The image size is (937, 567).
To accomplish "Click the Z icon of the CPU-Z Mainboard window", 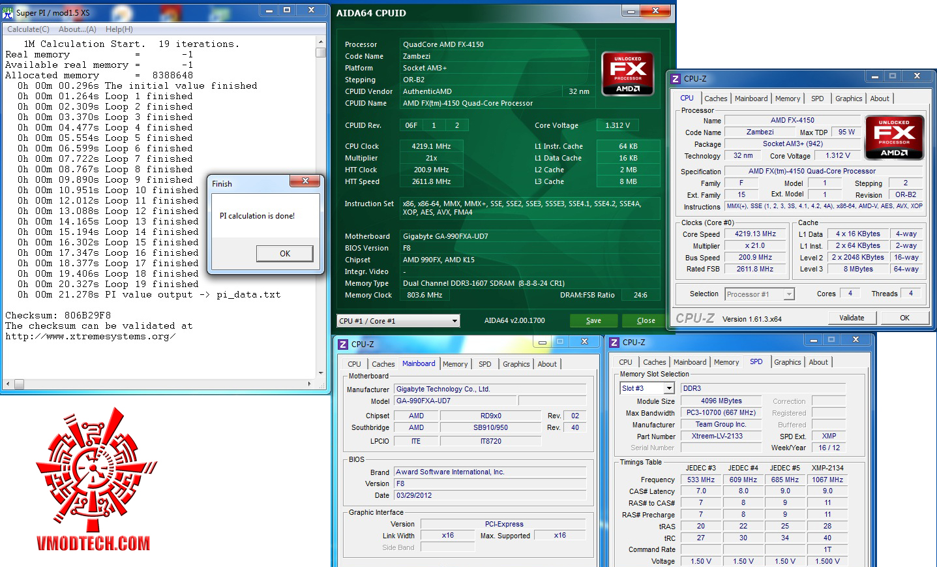I will click(343, 344).
